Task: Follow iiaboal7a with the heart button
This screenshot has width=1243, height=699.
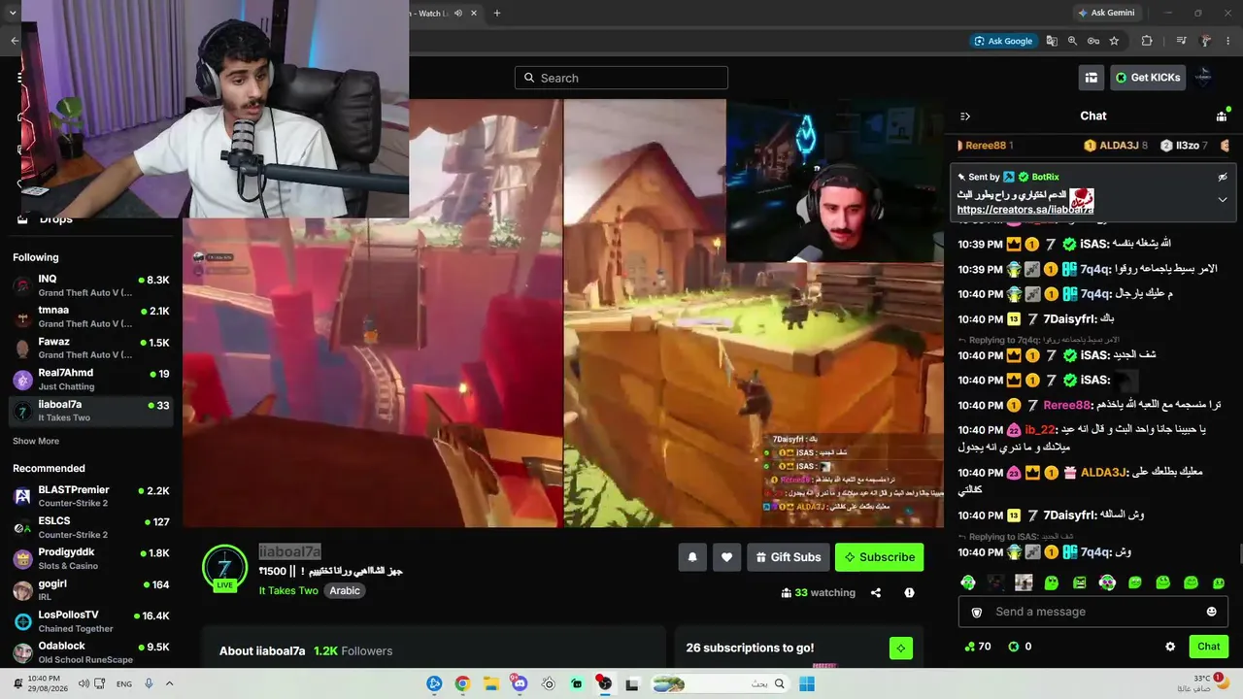Action: click(726, 557)
